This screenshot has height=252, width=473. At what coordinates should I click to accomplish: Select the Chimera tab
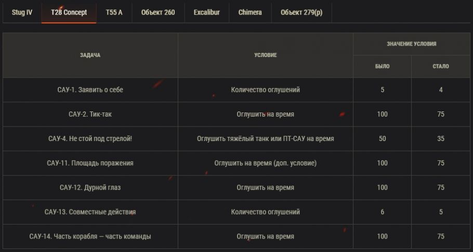coord(250,12)
